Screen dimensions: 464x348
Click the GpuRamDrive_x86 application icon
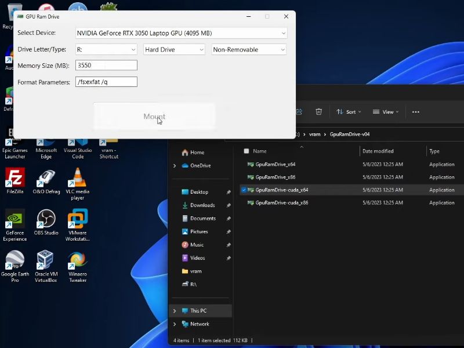pos(251,177)
